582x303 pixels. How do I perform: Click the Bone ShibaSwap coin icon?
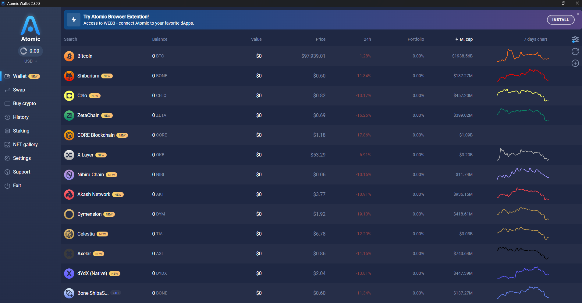point(69,293)
